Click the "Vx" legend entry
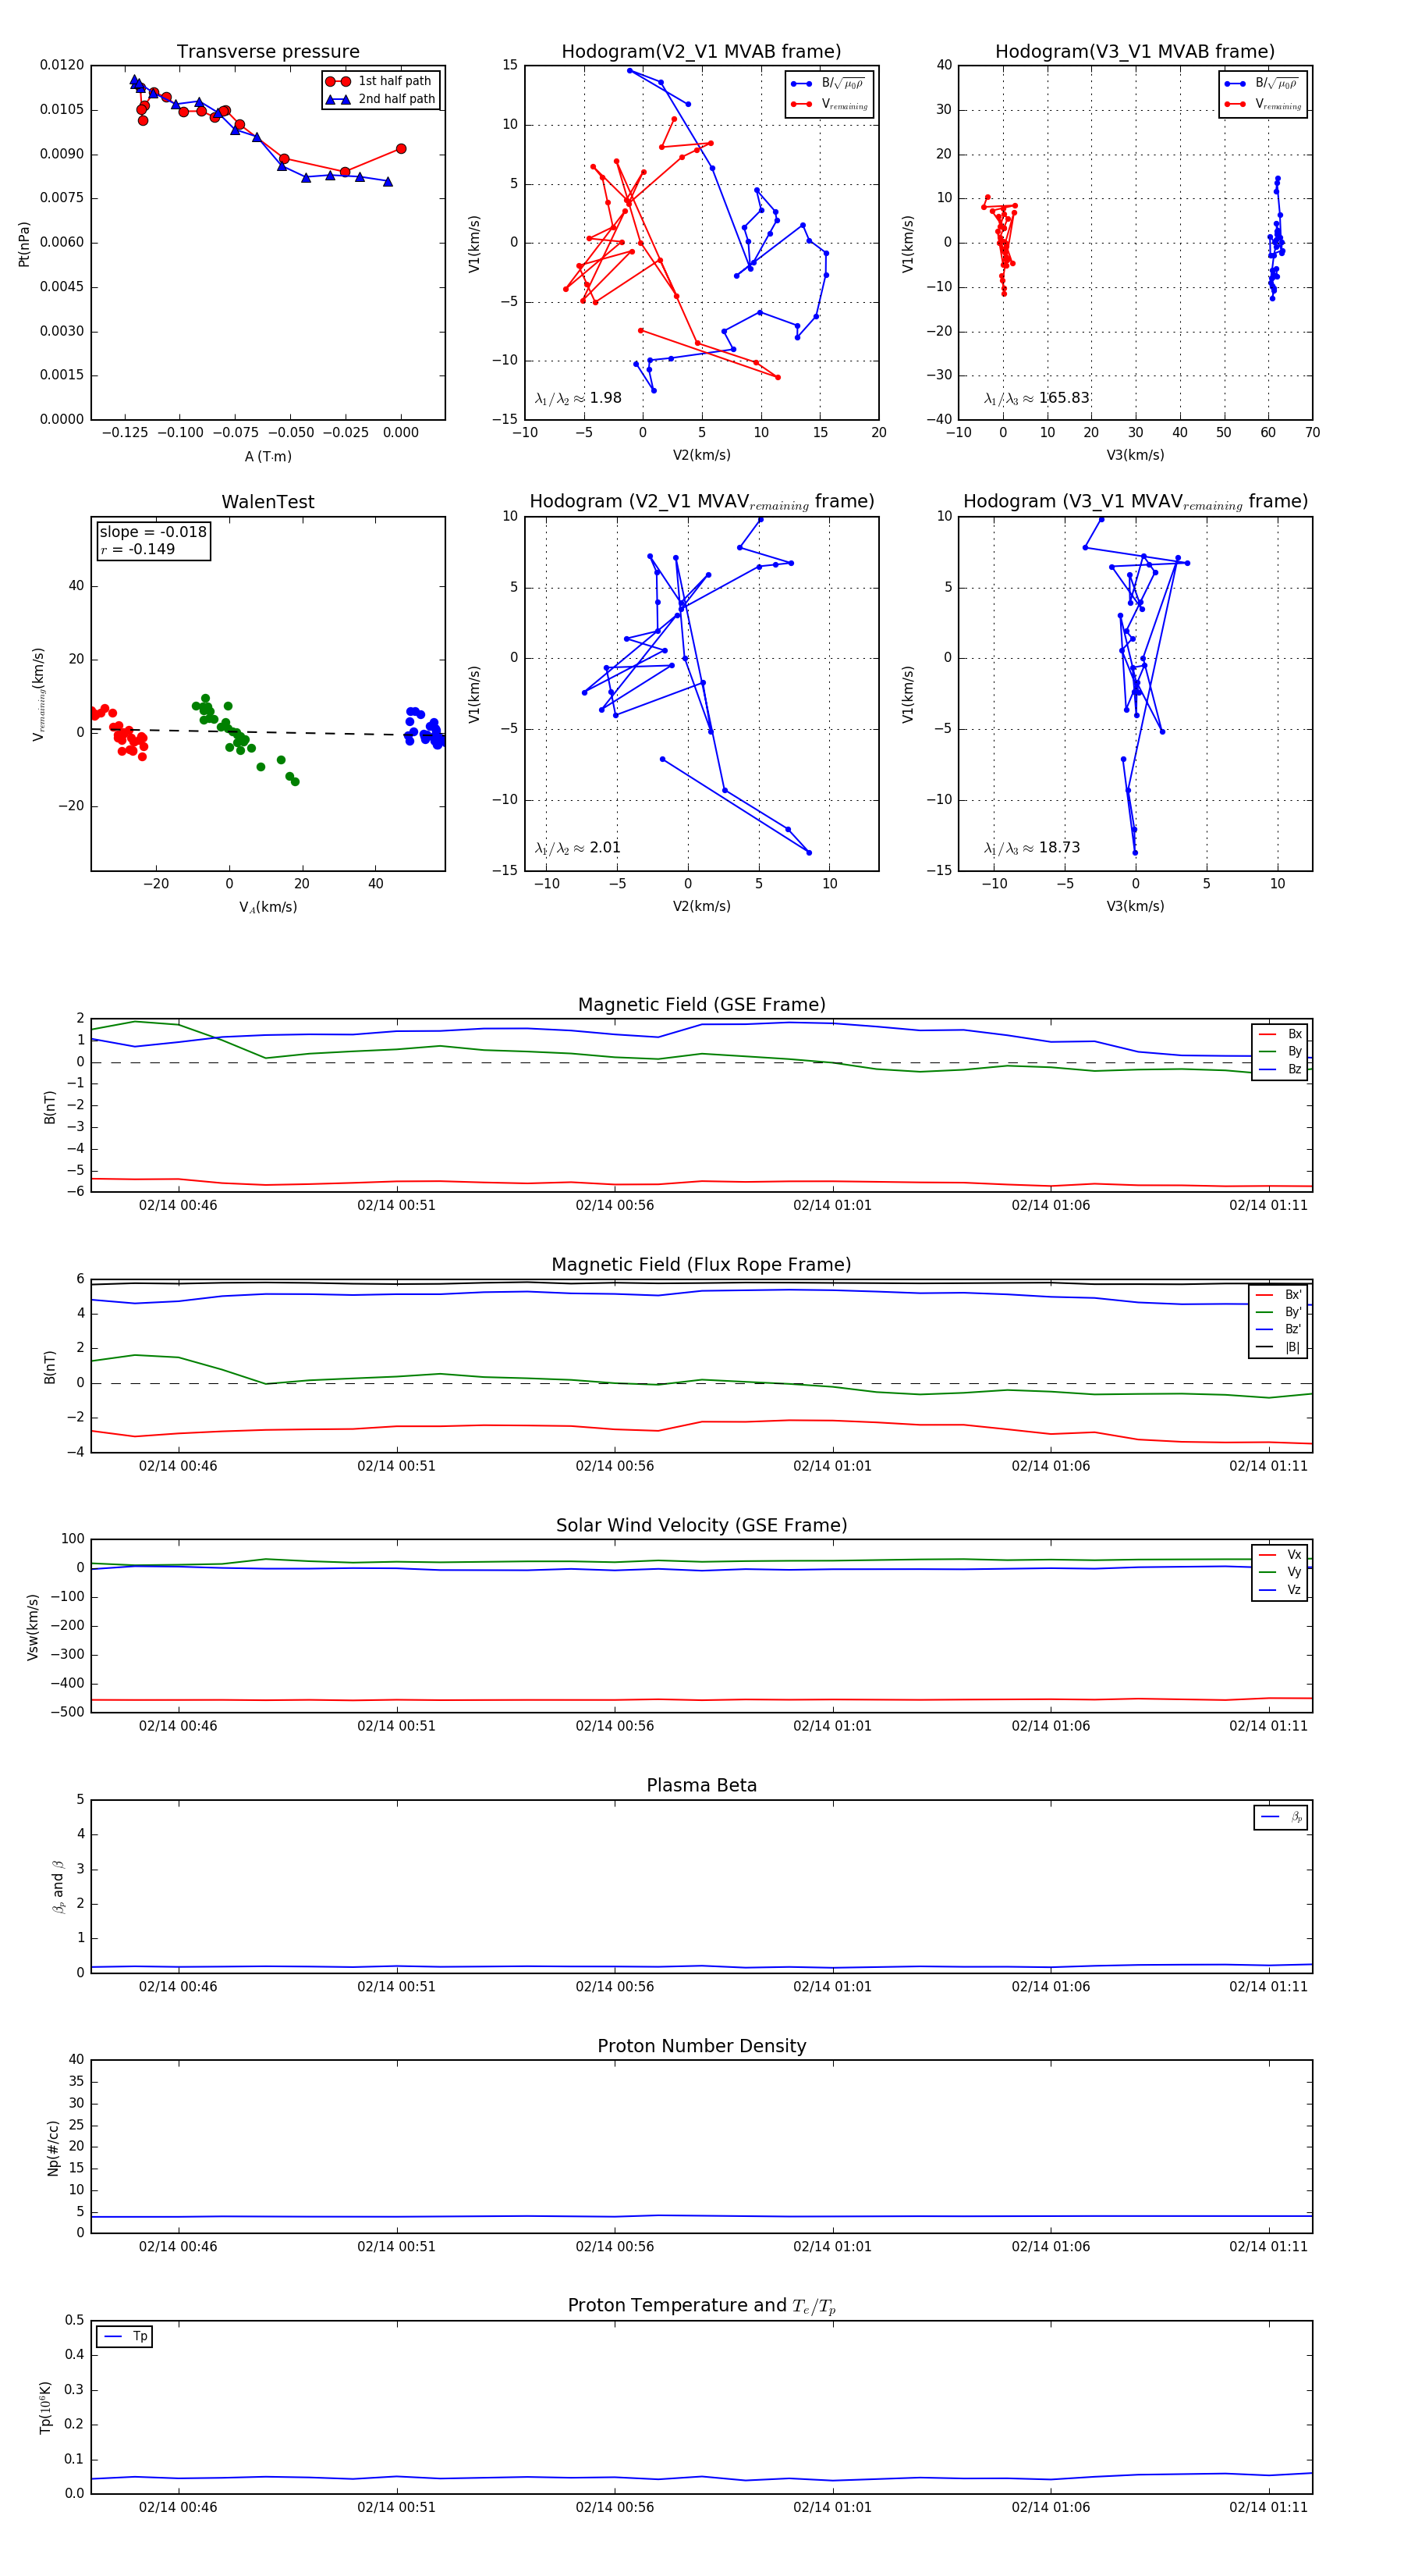Viewport: 1404px width, 2576px height. 1280,1554
